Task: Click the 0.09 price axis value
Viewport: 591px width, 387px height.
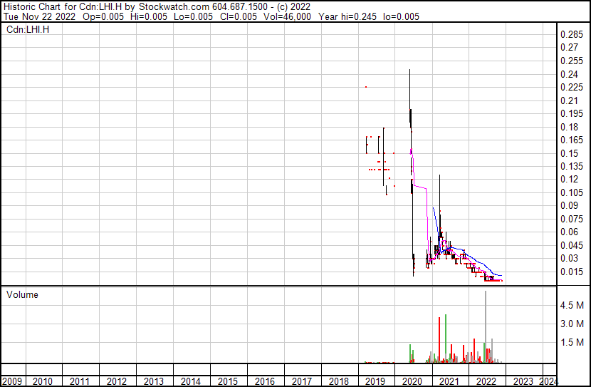Action: (x=569, y=205)
